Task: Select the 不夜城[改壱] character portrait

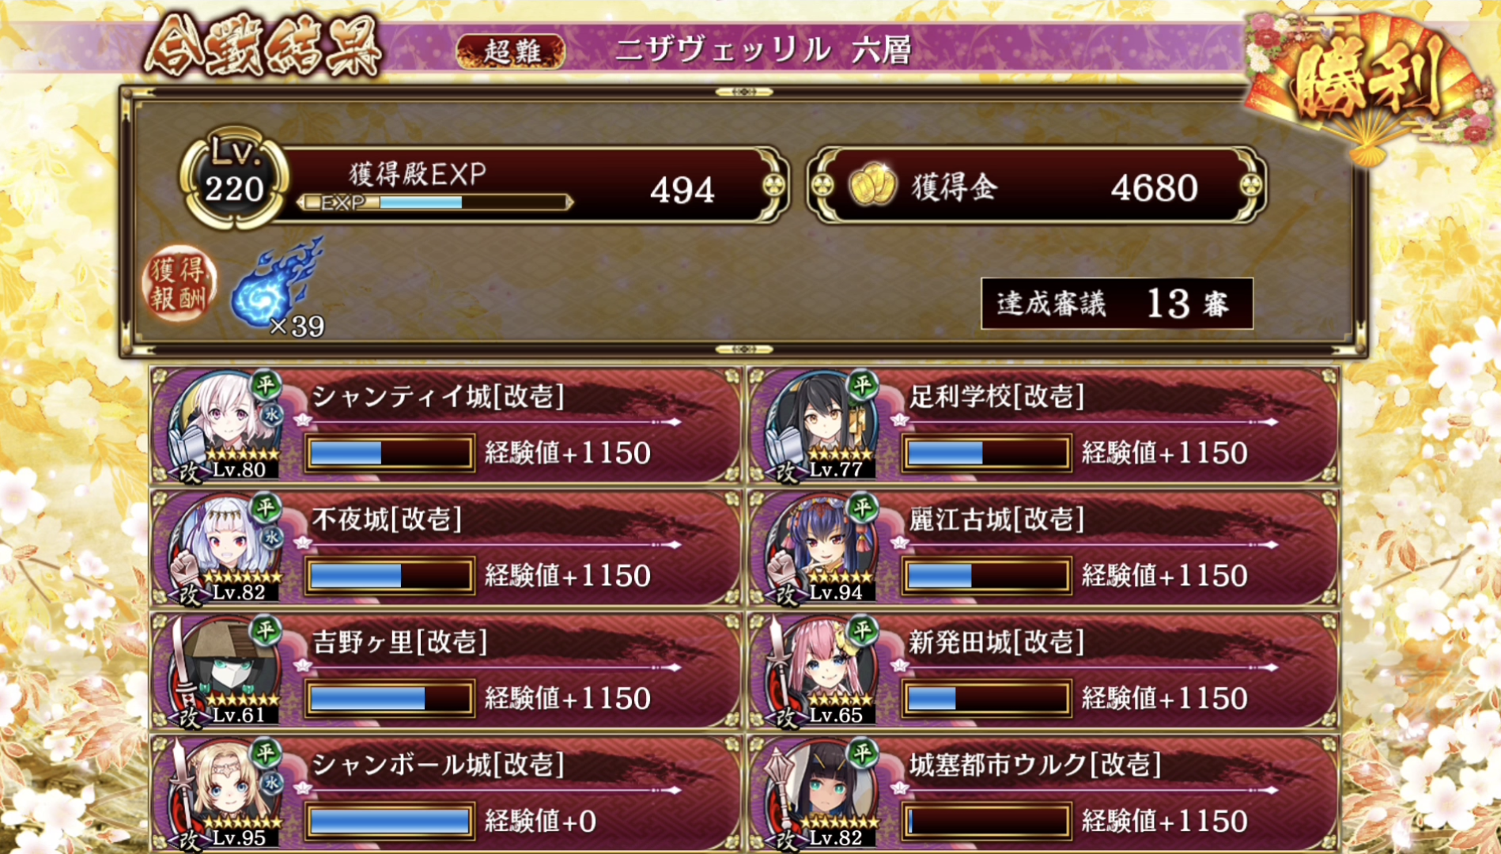Action: [x=227, y=548]
